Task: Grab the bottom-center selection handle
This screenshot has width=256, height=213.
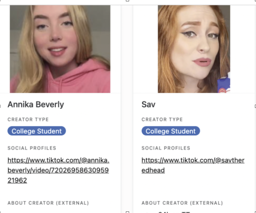Action: click(127, 212)
